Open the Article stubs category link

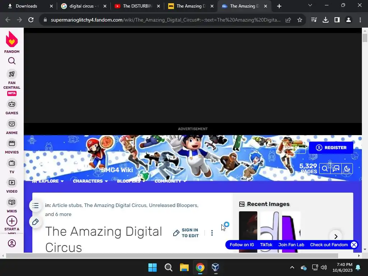pos(67,205)
